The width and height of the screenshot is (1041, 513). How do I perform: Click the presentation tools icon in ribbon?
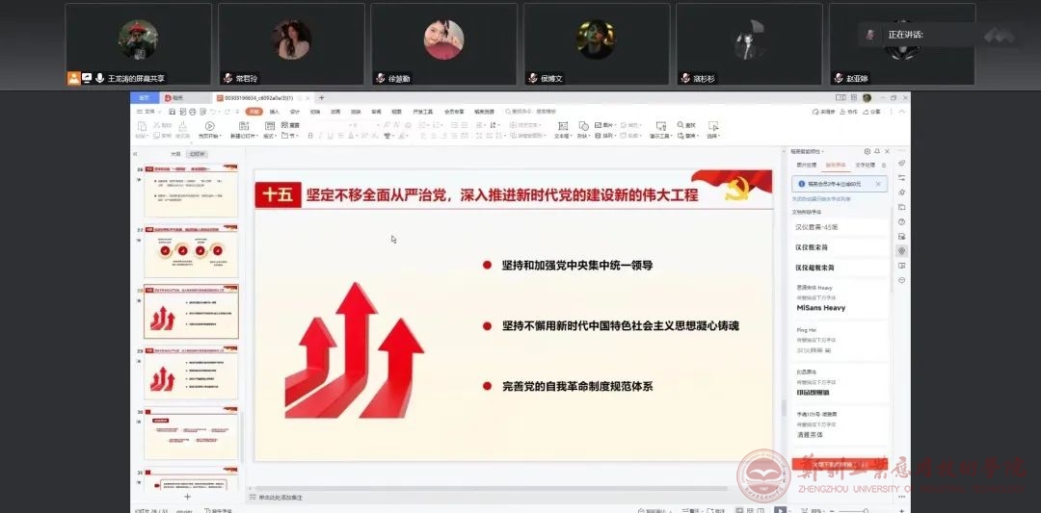[659, 125]
